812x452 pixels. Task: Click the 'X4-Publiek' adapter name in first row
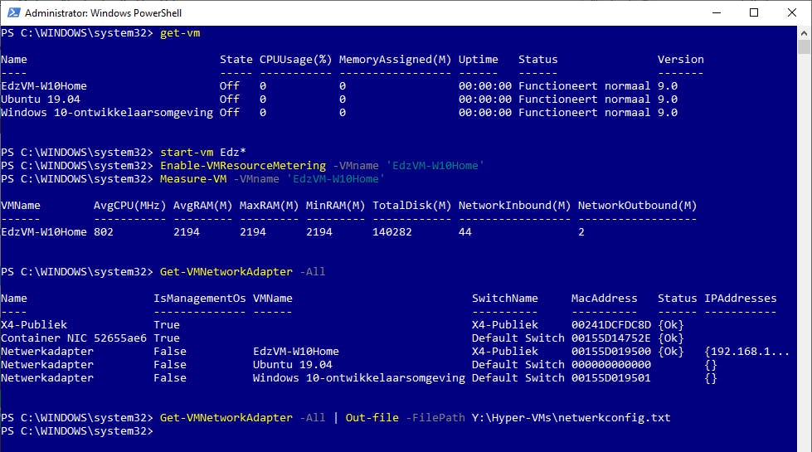(34, 324)
